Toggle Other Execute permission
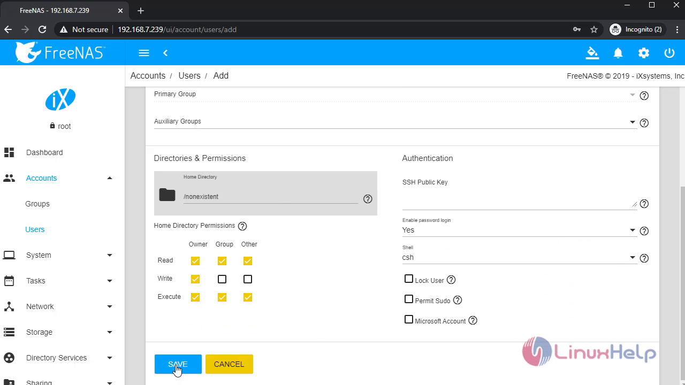Viewport: 685px width, 385px height. pyautogui.click(x=248, y=297)
